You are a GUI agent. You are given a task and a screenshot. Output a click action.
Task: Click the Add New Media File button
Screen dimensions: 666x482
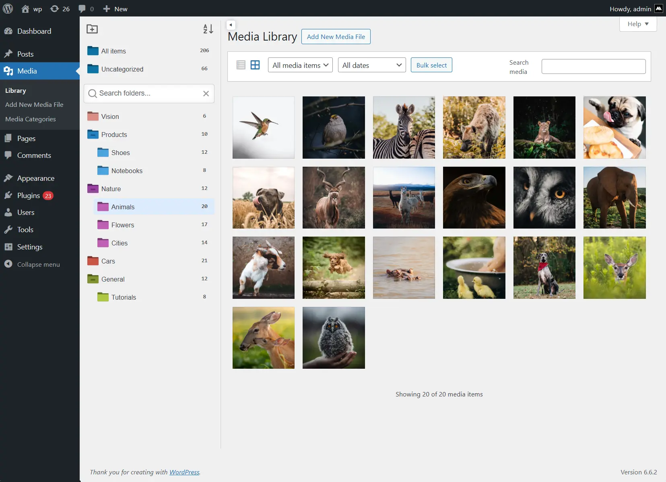336,36
